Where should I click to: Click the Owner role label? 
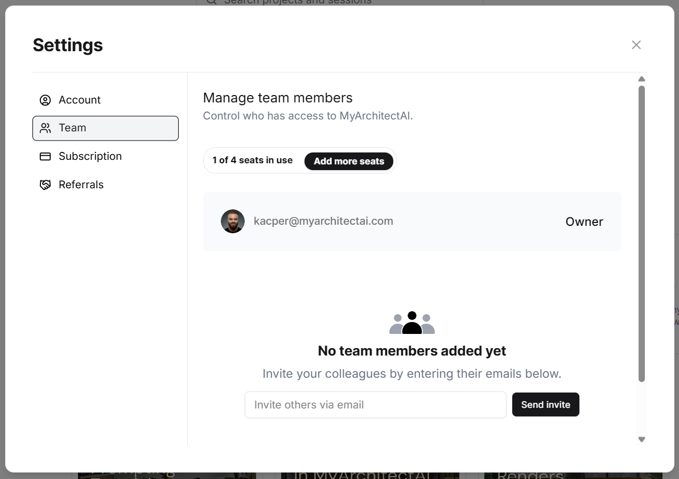point(584,221)
